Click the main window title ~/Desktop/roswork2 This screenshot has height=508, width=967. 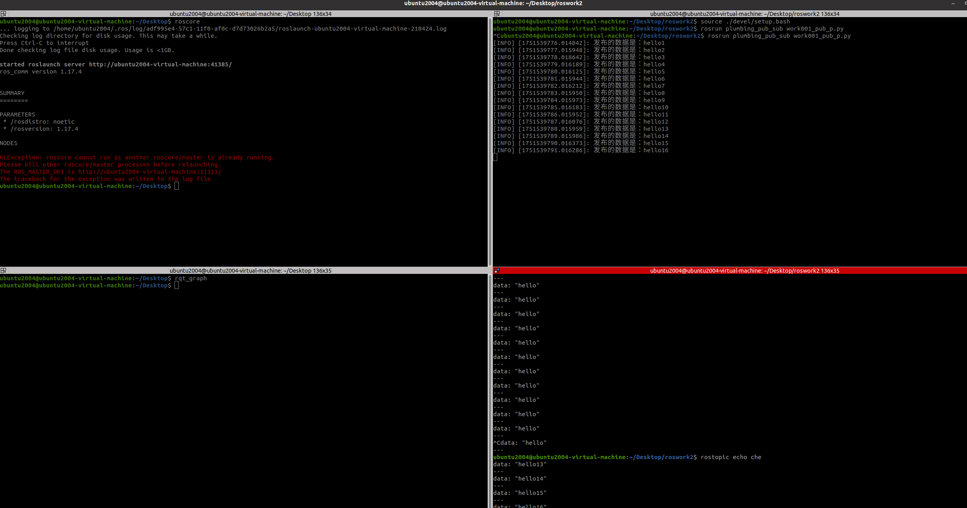(493, 3)
